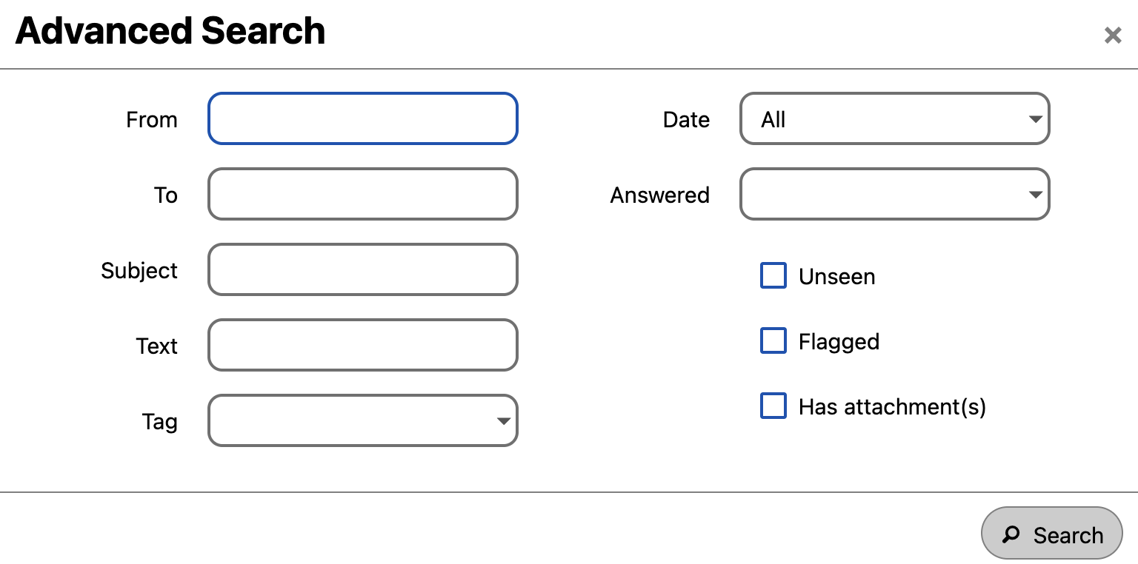Click the Search button text
The height and width of the screenshot is (564, 1138).
1068,535
